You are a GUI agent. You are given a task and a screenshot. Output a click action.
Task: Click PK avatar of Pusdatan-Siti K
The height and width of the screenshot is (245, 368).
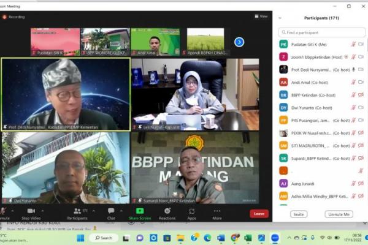point(283,44)
